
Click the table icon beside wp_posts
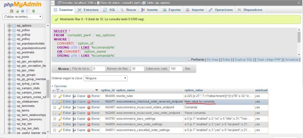pos(14,57)
